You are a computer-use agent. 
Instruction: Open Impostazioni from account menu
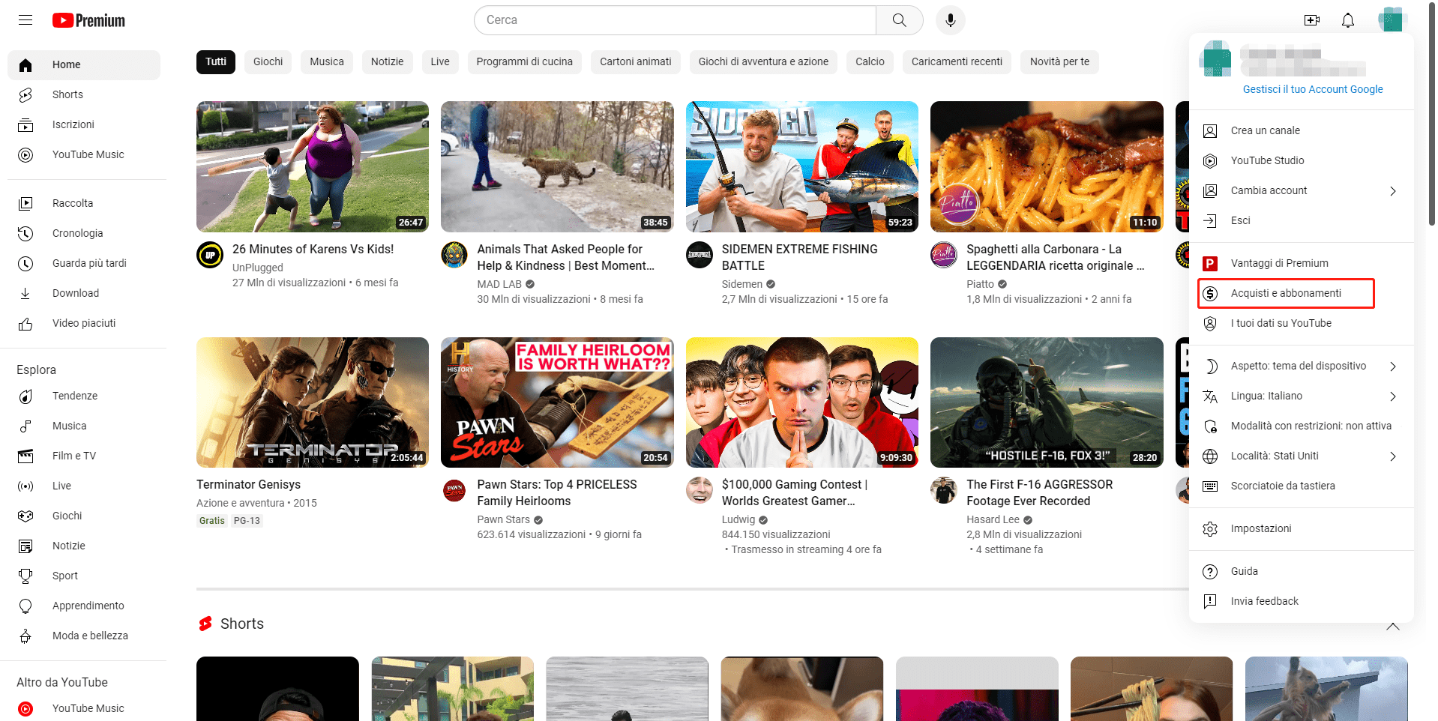pos(1301,528)
